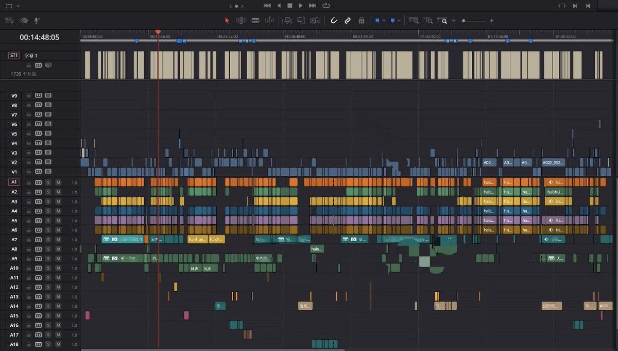Disable the V1 video track

click(x=48, y=171)
